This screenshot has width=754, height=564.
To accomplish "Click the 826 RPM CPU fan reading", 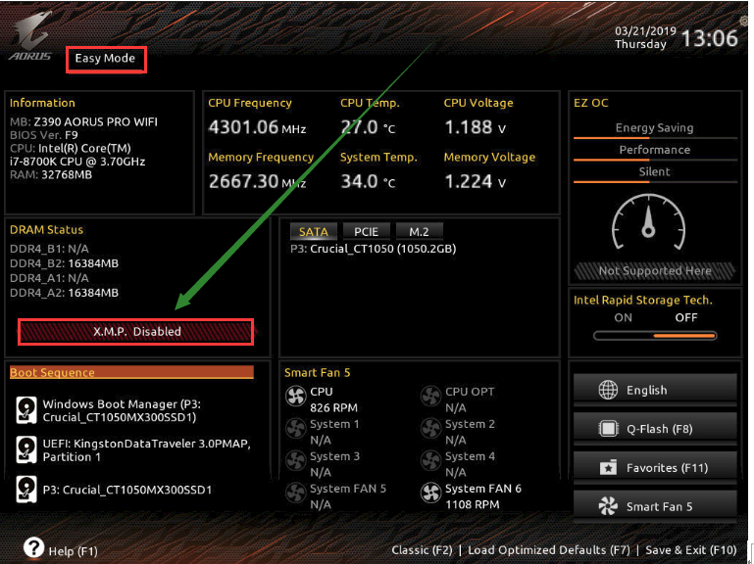I will [x=333, y=408].
